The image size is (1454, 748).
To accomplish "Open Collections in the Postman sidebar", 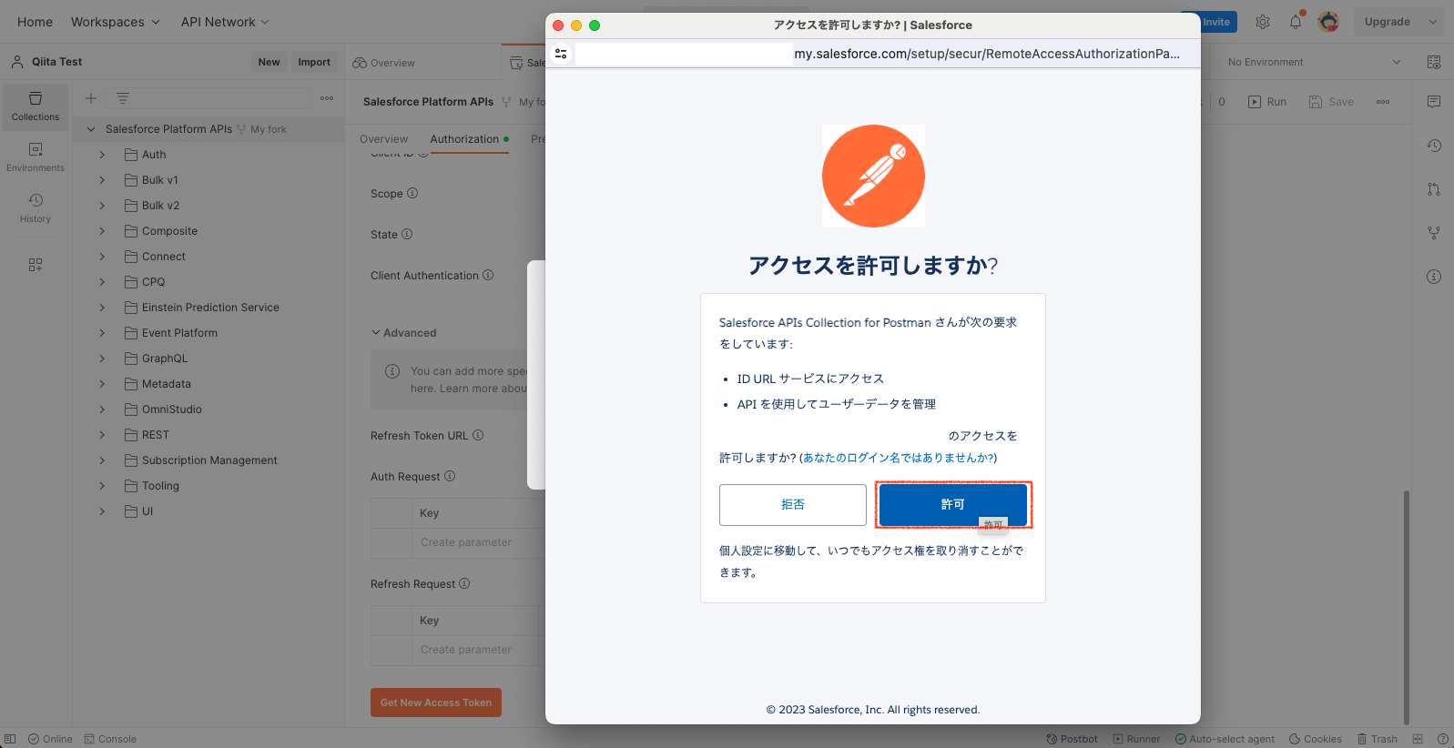I will [x=36, y=106].
